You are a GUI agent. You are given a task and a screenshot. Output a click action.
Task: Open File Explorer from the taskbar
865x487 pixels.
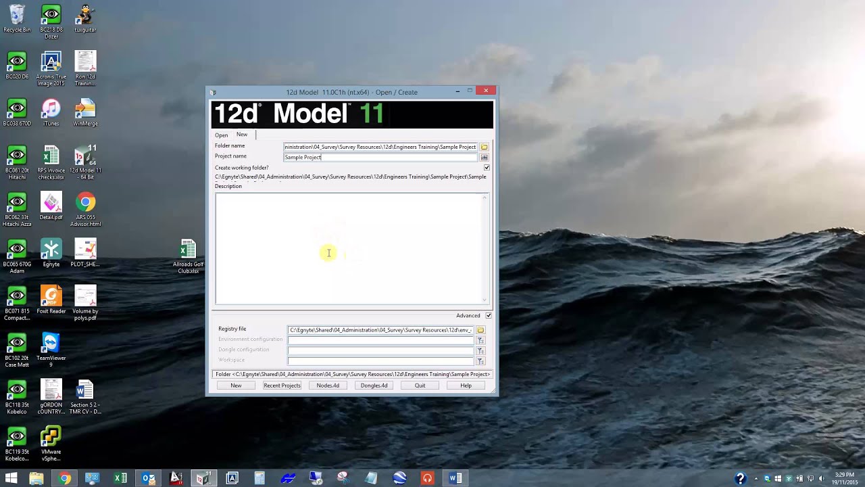click(x=36, y=478)
